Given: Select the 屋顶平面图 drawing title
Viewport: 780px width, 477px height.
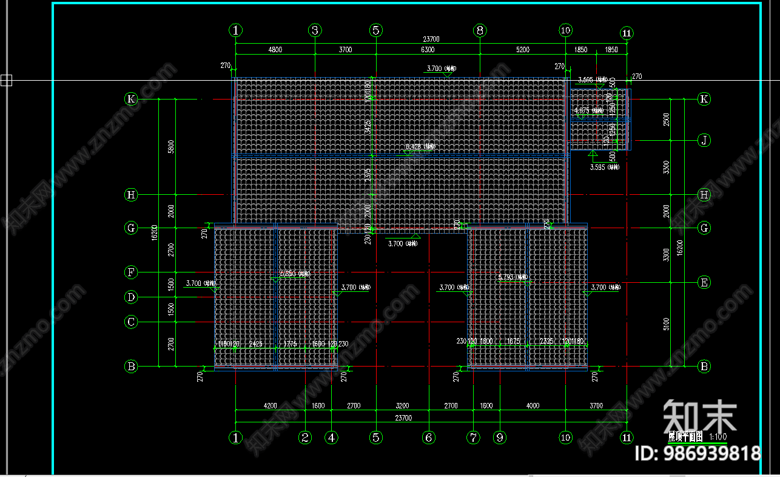Looking at the screenshot, I should (685, 436).
